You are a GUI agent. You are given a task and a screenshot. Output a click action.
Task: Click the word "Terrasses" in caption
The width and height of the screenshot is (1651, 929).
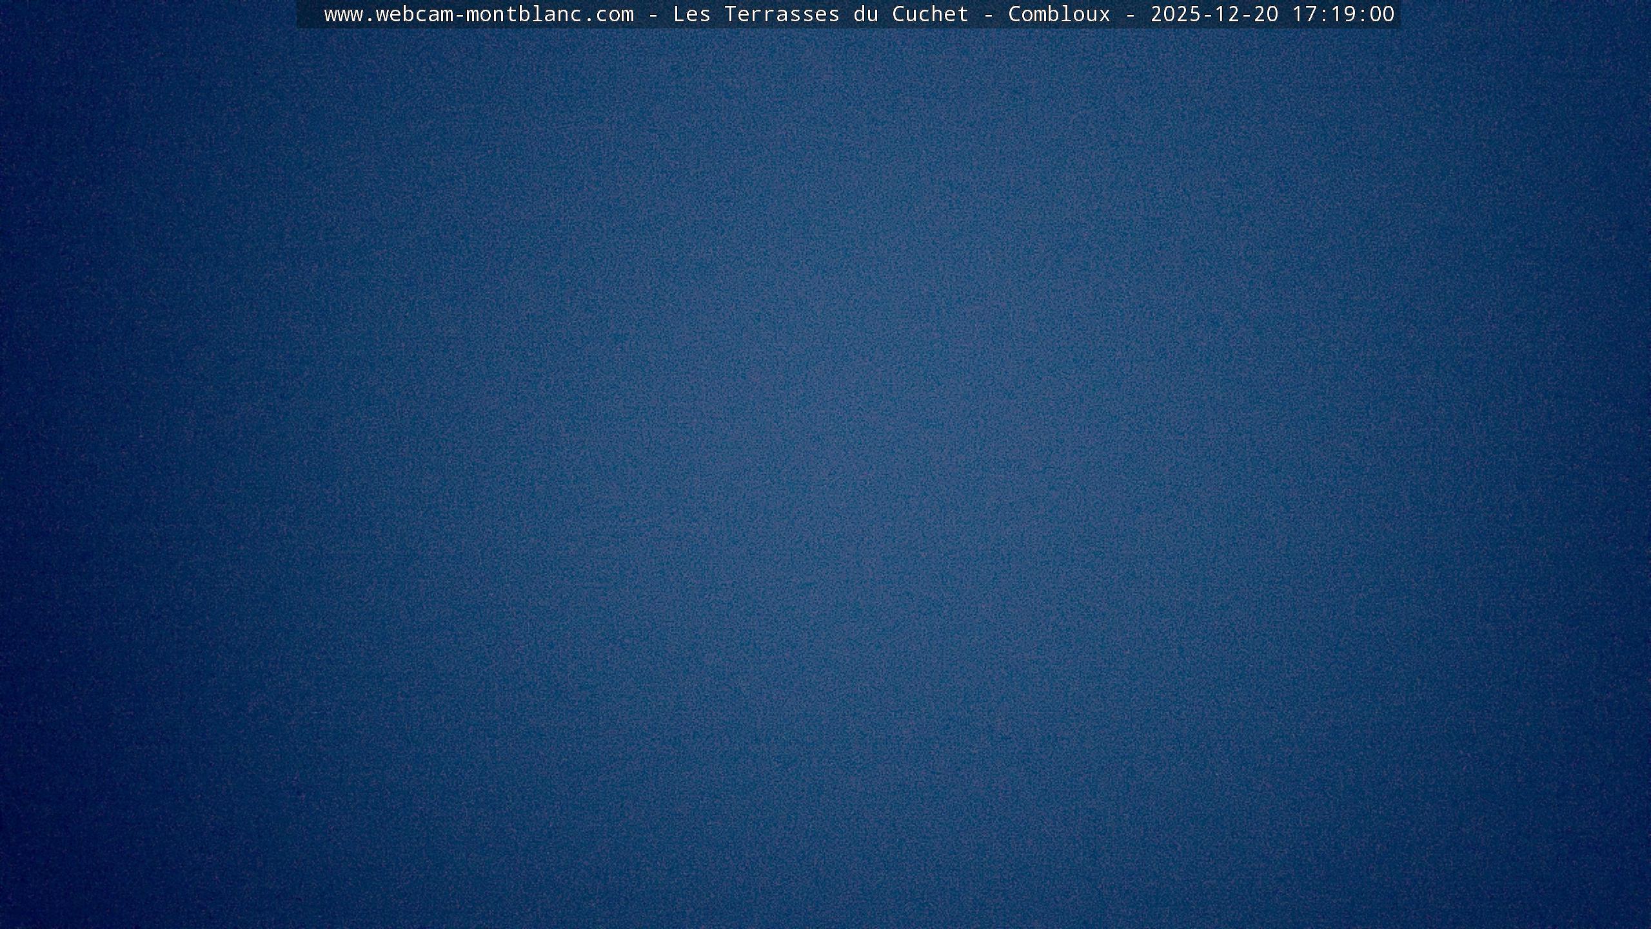782,14
